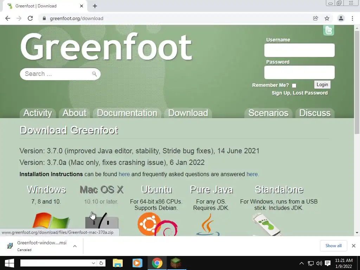Screen dimensions: 360x270
Task: Show hidden system tray icons
Action: tap(301, 263)
